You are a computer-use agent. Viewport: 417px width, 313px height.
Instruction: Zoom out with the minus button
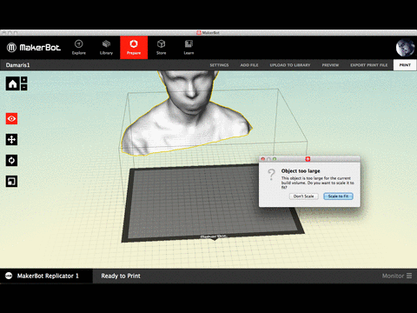[x=24, y=87]
